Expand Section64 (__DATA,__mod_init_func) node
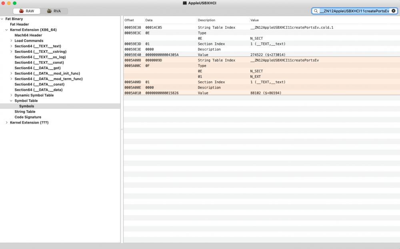The height and width of the screenshot is (249, 400). pos(11,73)
